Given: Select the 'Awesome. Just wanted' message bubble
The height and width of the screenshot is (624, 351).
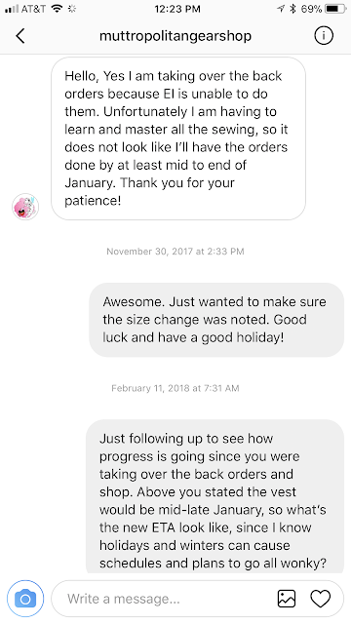Looking at the screenshot, I should 216,320.
